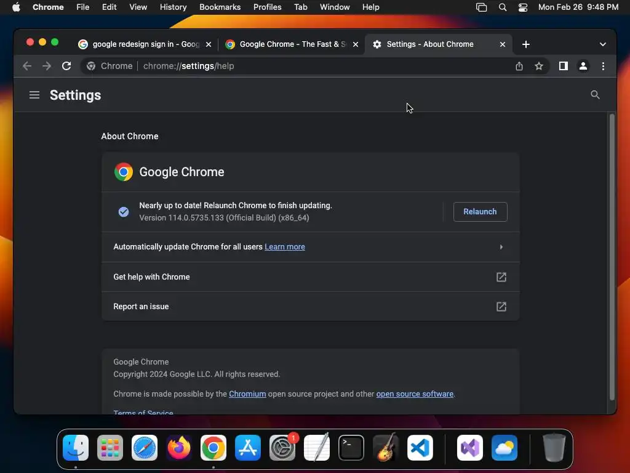The height and width of the screenshot is (473, 630).
Task: Open the Apple menu
Action: click(x=16, y=7)
